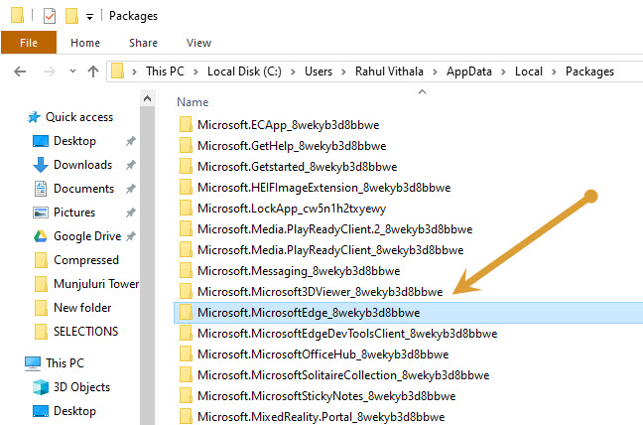This screenshot has width=643, height=425.
Task: Select Microsoft.Microsoft3DViewer_8wekyb3d8bbwe folder
Action: point(312,292)
